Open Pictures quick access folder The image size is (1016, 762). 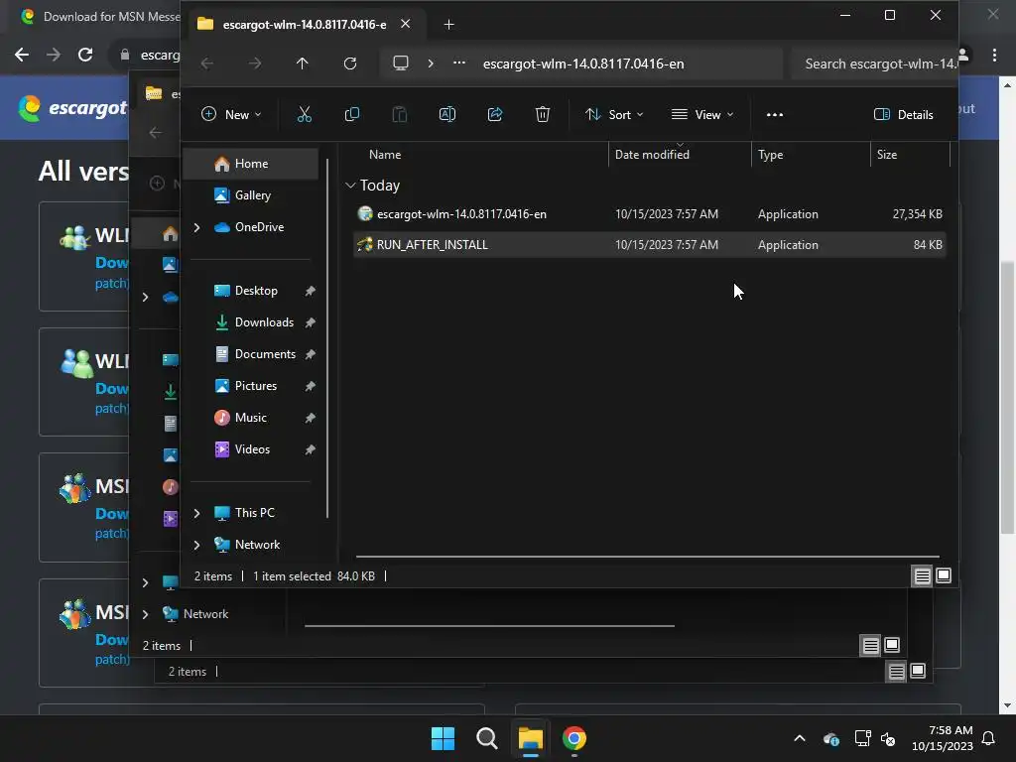coord(255,386)
